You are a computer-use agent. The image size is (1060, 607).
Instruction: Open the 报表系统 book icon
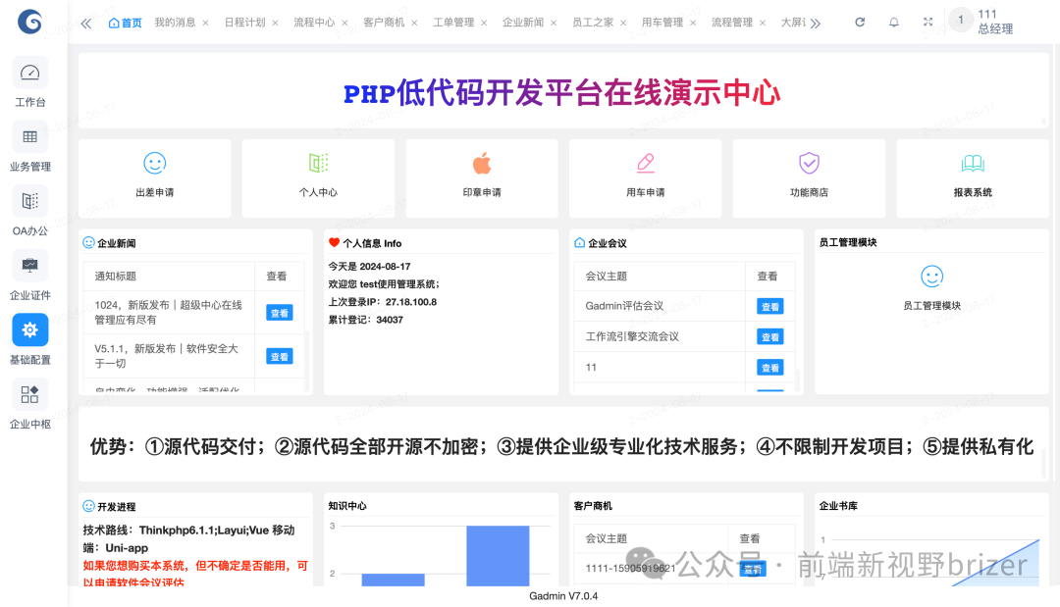[972, 162]
